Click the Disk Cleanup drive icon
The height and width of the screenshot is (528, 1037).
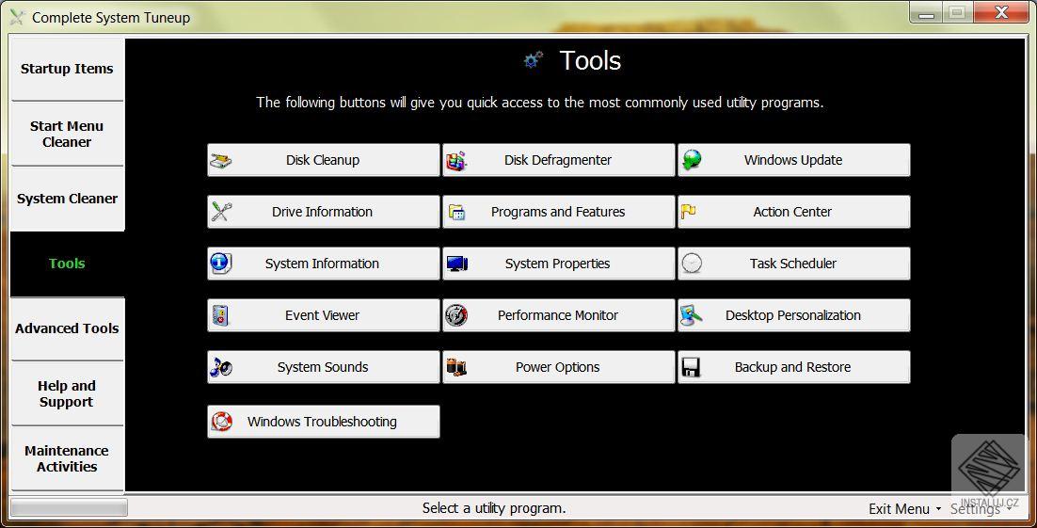coord(220,160)
